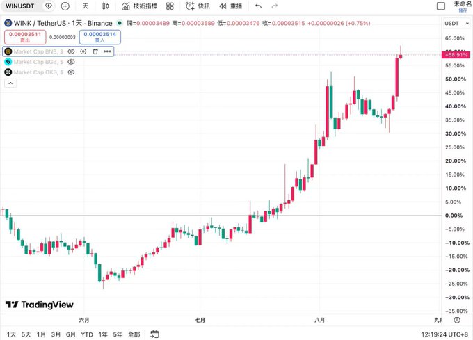
Task: Click the WINK coin logo icon
Action: coord(8,23)
